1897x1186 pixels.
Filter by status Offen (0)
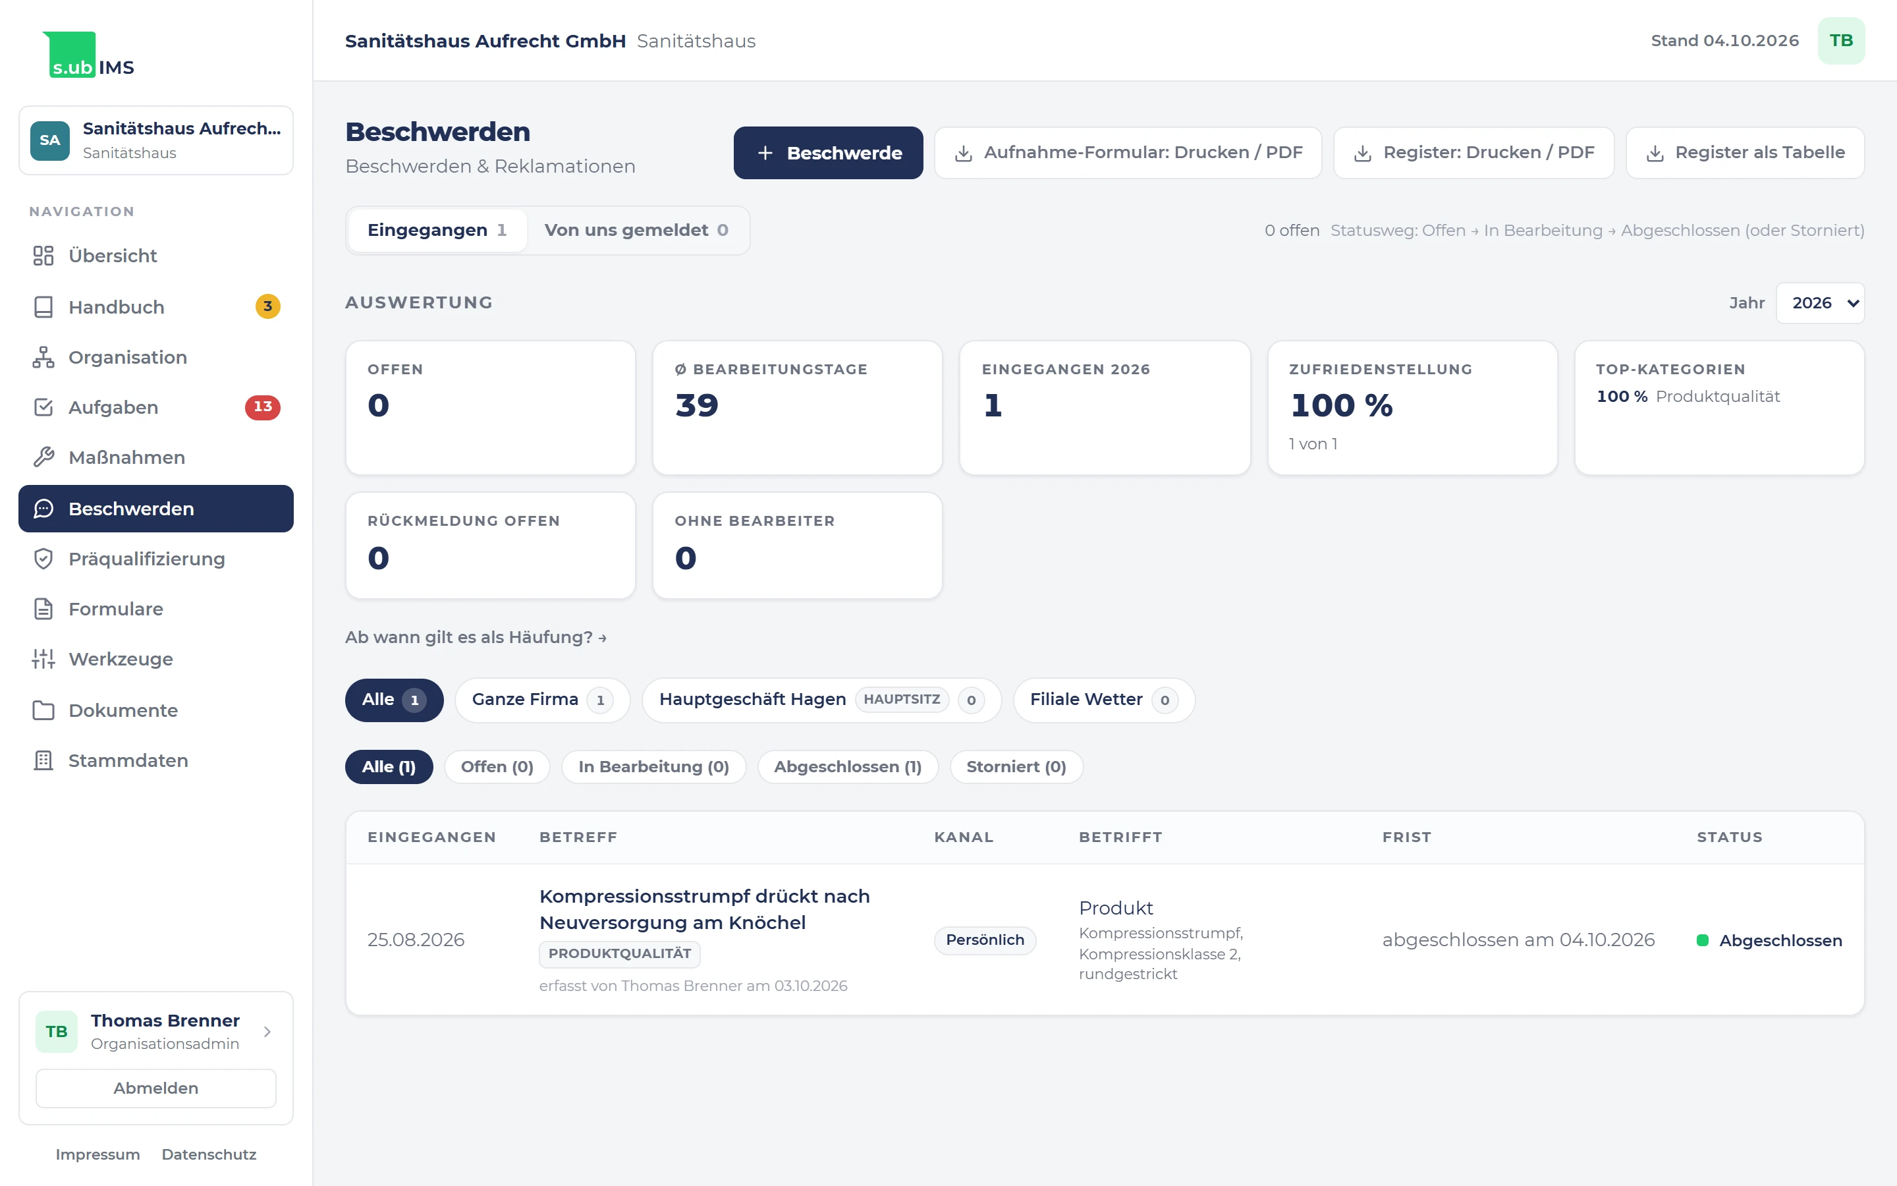(x=497, y=766)
